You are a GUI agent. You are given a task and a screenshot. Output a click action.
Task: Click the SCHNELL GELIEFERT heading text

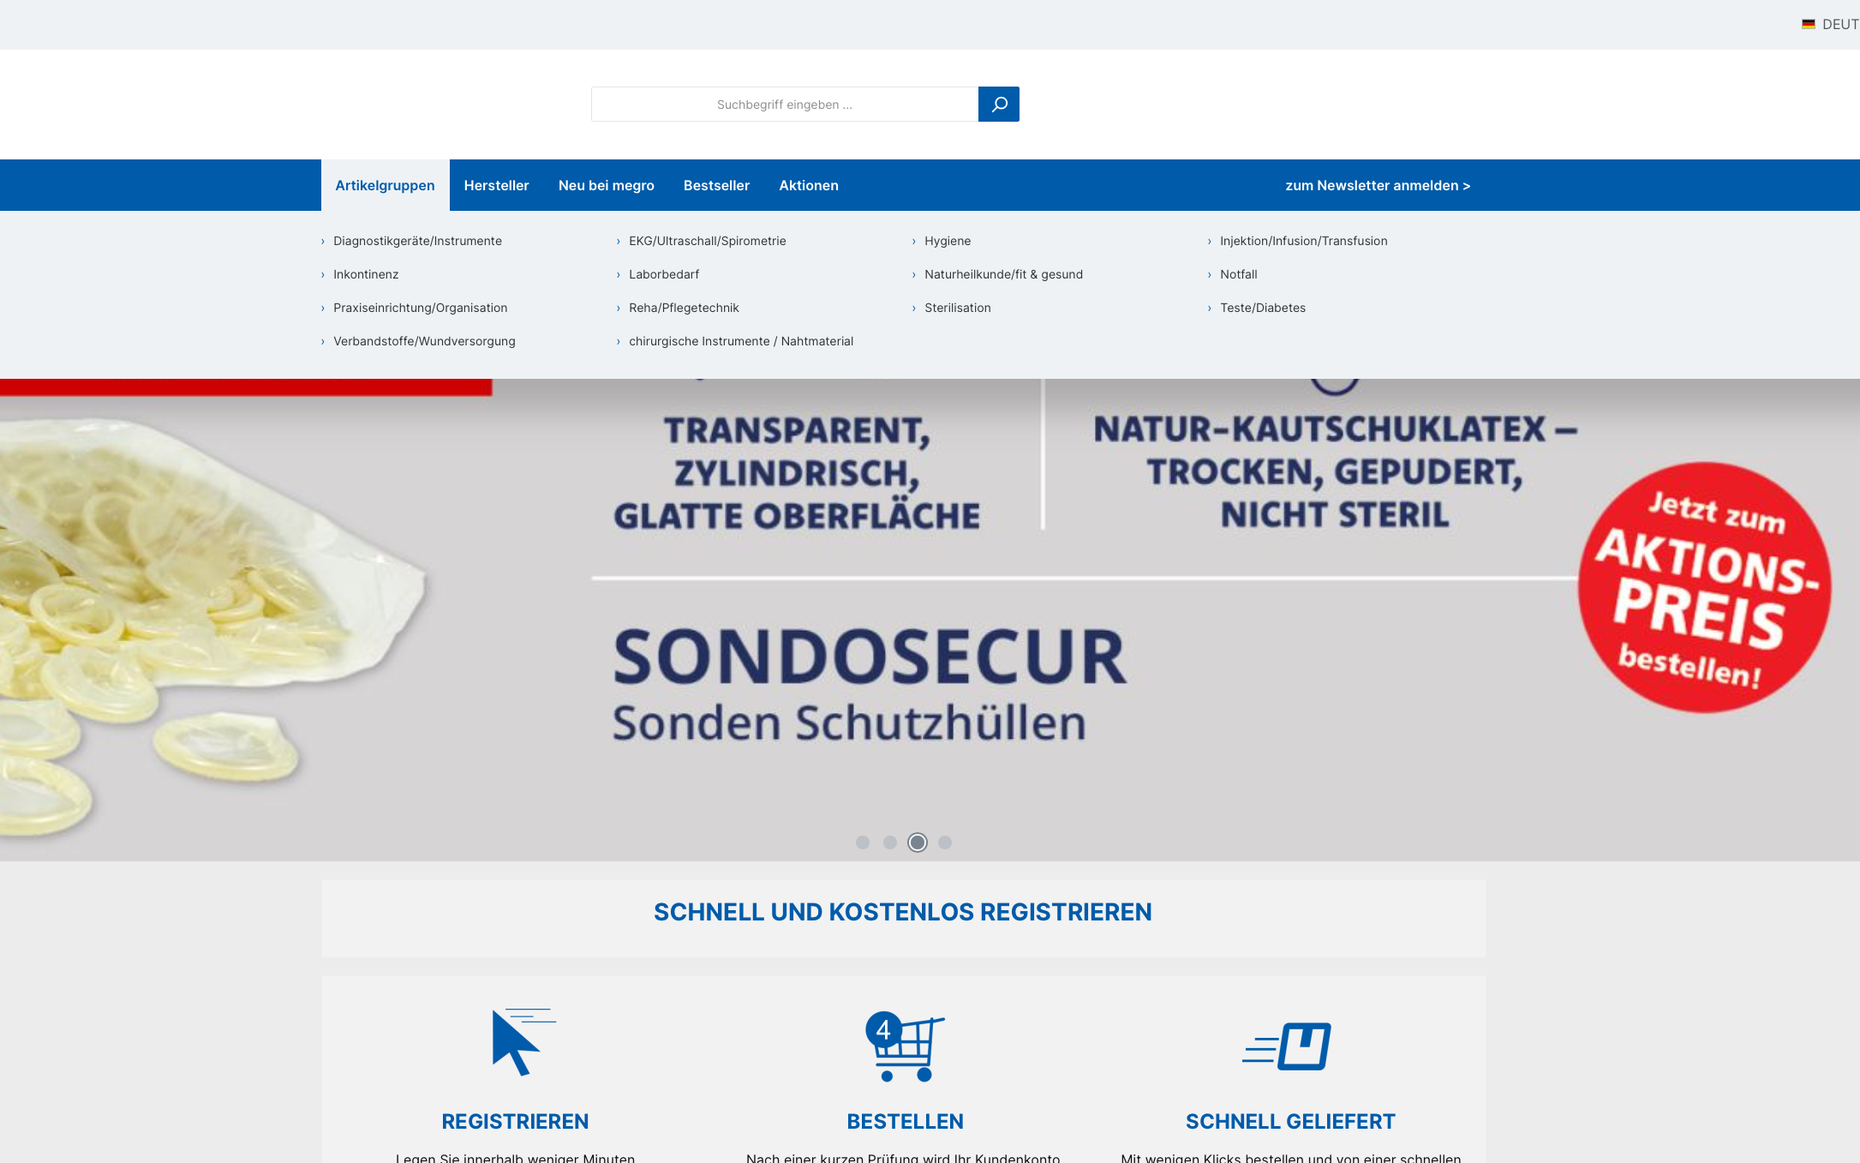coord(1290,1121)
